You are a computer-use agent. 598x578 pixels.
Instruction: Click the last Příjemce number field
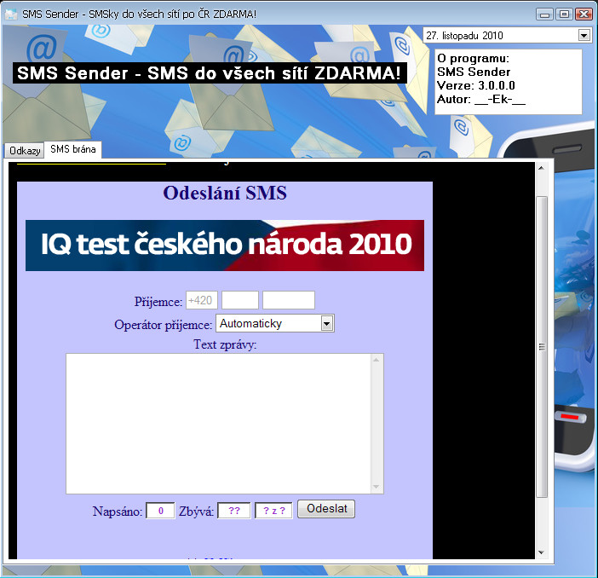(x=289, y=300)
